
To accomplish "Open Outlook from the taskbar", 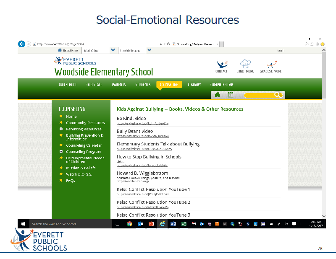I will click(x=140, y=224).
